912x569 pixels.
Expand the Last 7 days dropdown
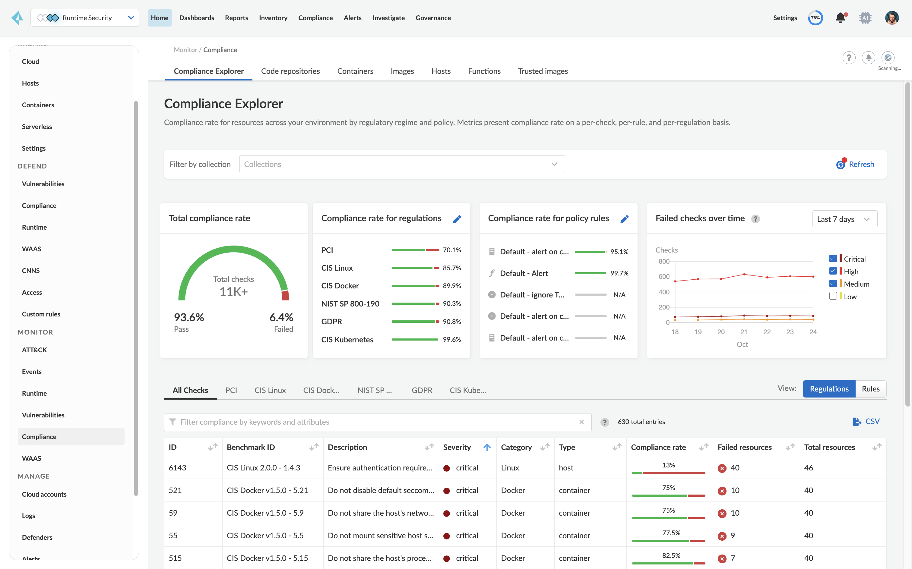(844, 219)
